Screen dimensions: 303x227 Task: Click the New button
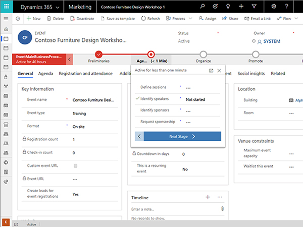[34, 19]
